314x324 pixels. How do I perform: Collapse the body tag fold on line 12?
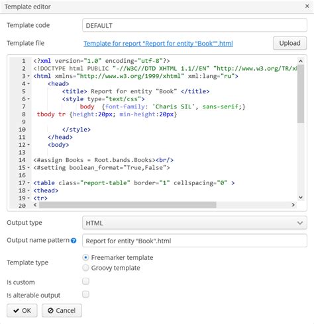(28, 145)
